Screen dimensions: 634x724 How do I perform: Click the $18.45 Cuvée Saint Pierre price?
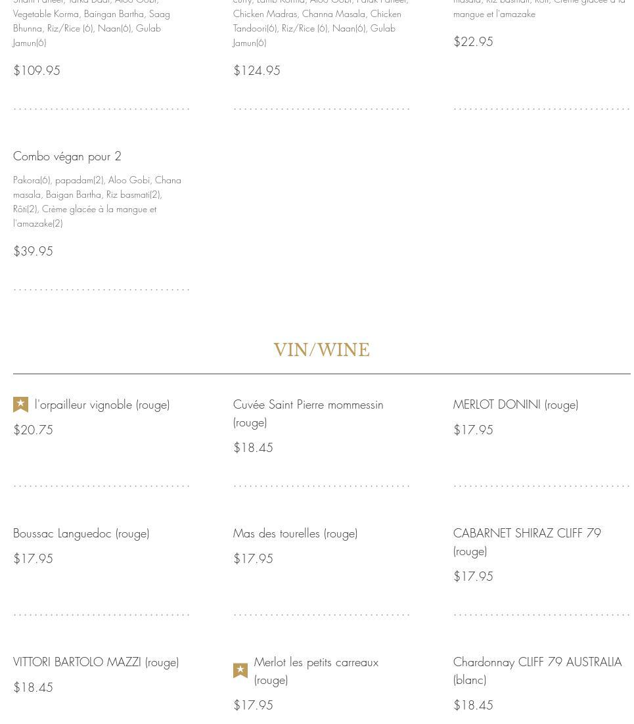click(253, 448)
